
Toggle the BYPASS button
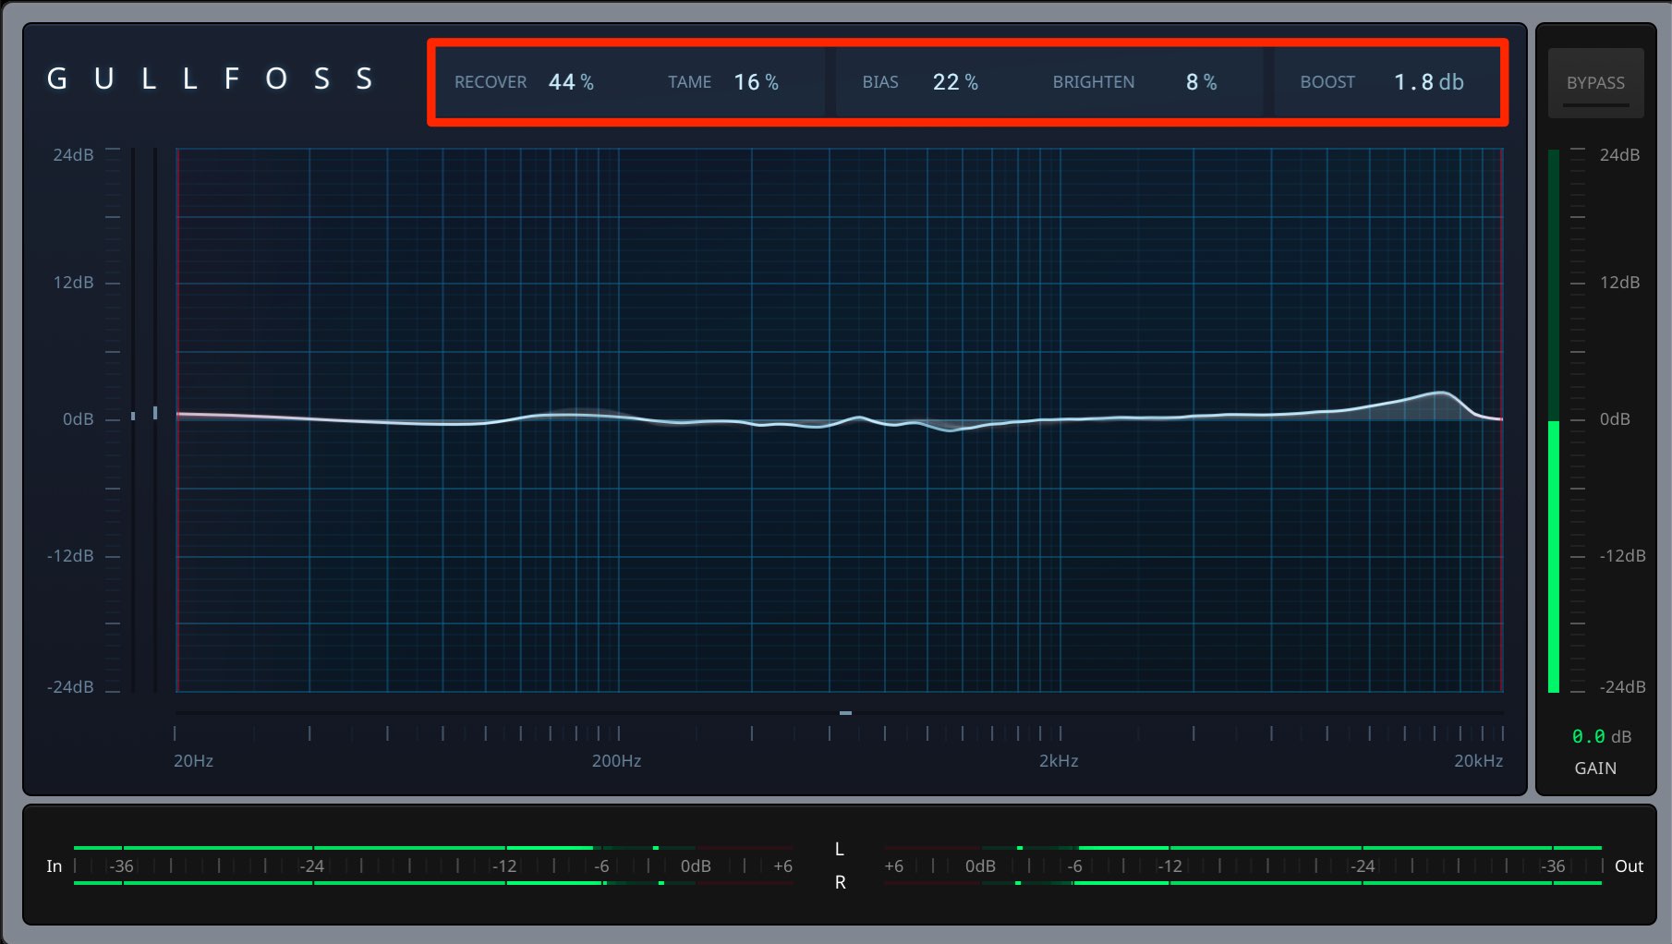click(x=1595, y=83)
